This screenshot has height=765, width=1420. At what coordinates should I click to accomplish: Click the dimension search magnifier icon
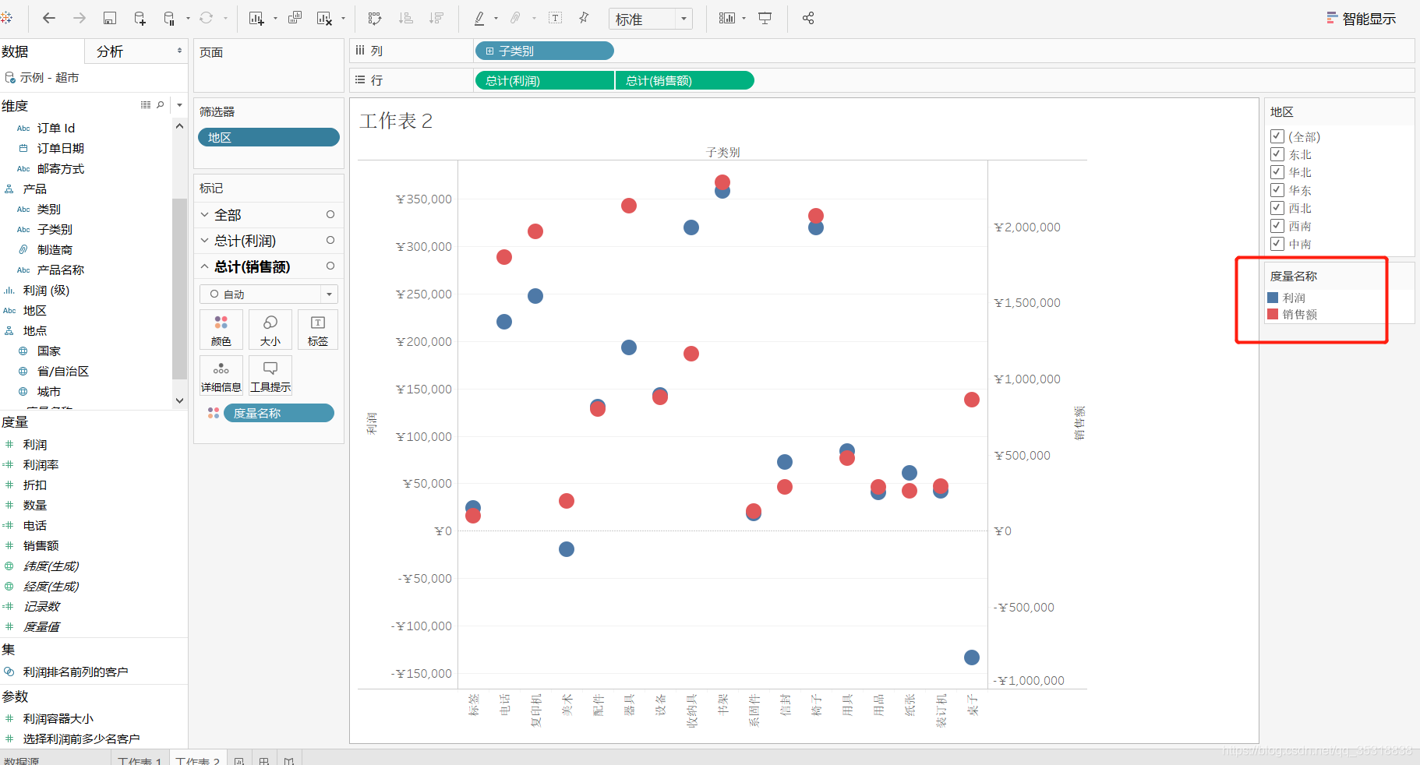[161, 104]
